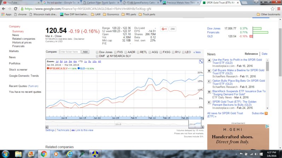Click the volume icon in system tray

(x=256, y=154)
